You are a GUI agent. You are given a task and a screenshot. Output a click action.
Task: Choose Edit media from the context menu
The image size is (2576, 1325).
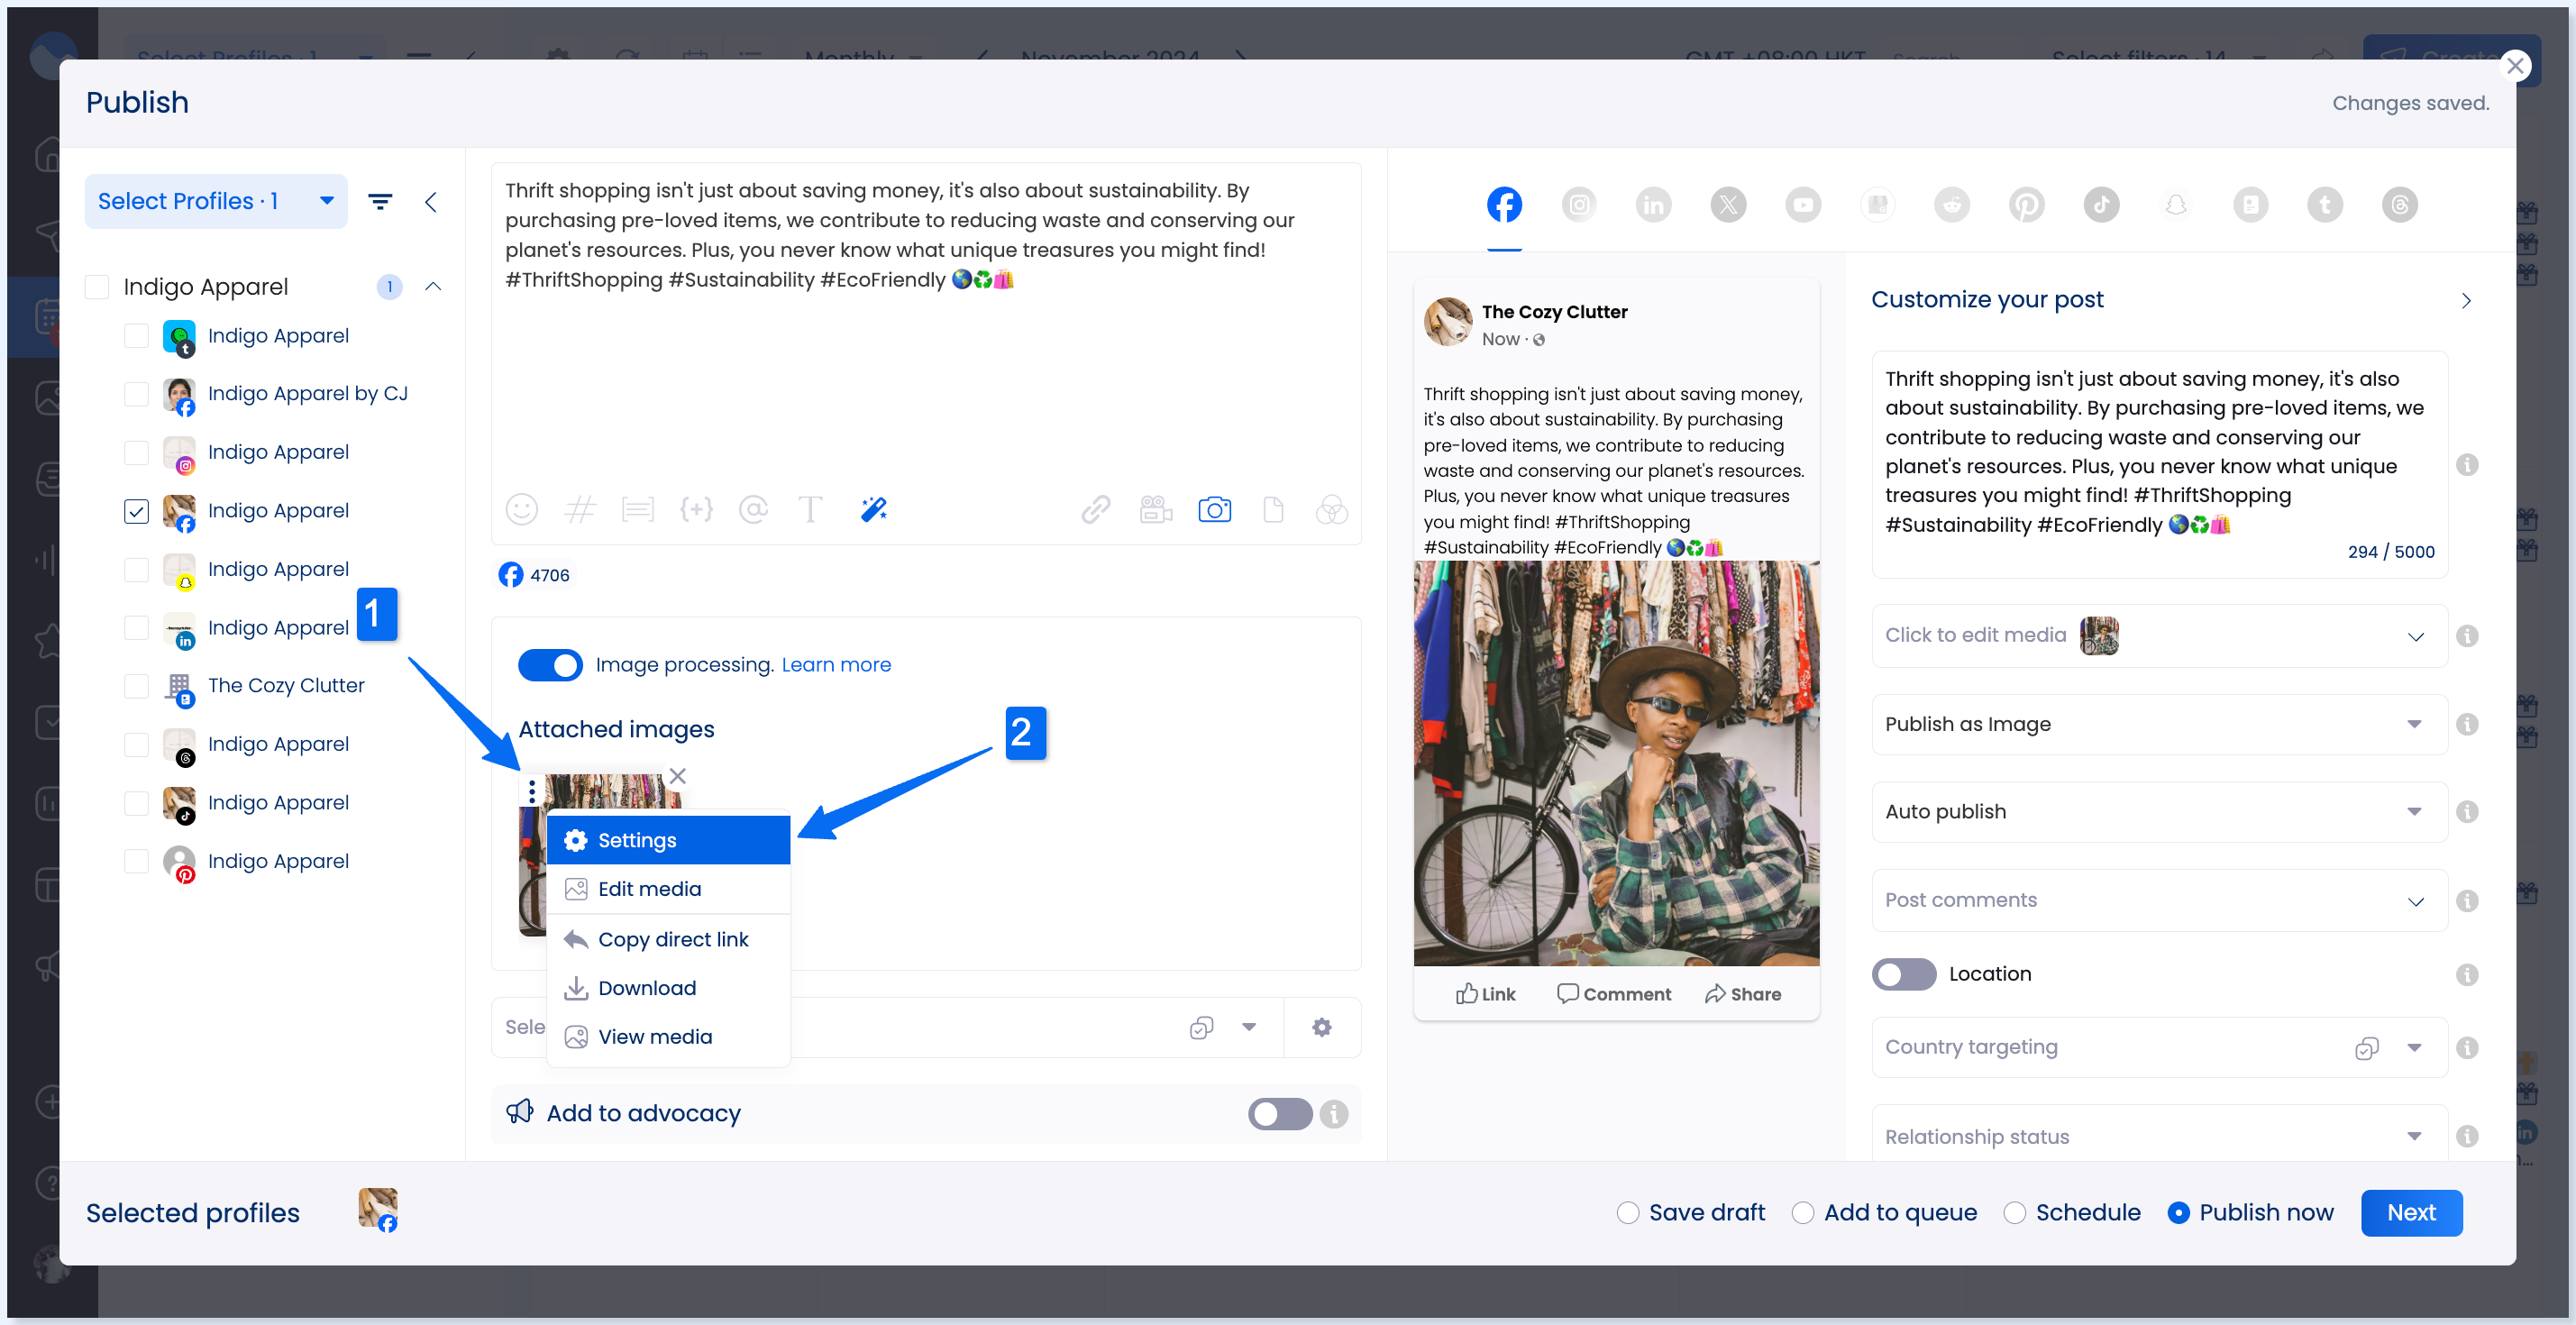pos(668,889)
